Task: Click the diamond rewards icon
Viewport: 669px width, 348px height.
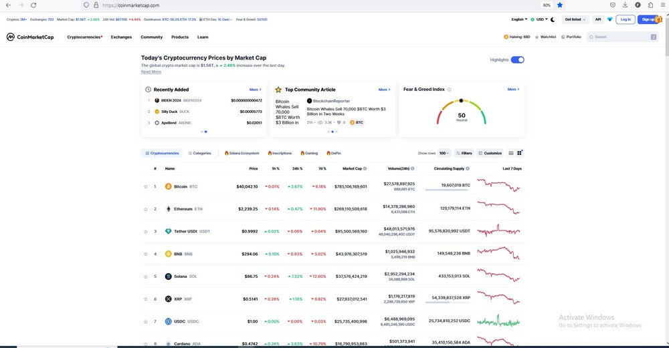Action: click(609, 19)
